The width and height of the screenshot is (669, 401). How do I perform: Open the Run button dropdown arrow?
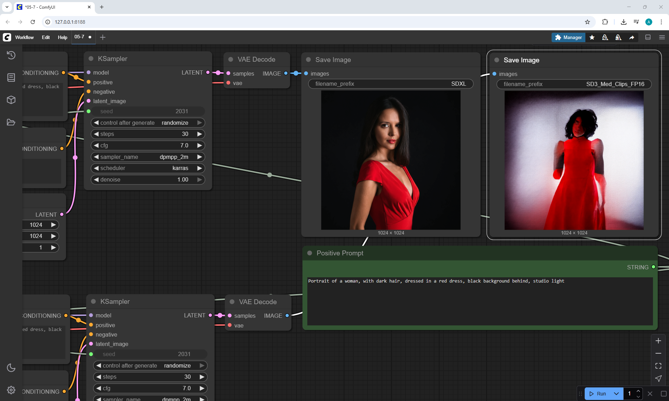click(616, 394)
